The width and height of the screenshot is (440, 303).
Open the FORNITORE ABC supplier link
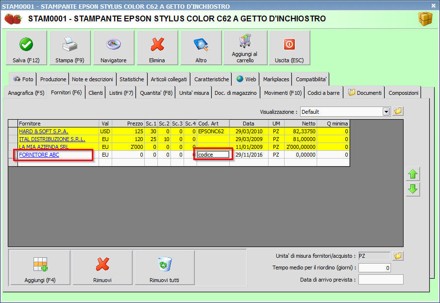click(x=39, y=155)
